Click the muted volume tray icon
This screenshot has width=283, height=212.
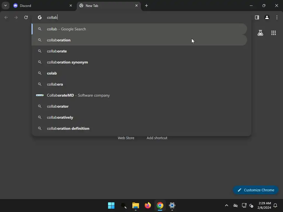coord(251,205)
